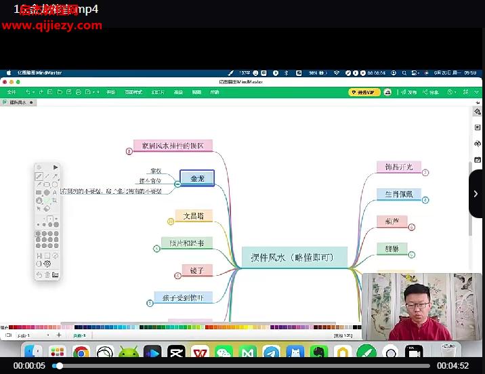Open Chrome from the macOS dock
This screenshot has width=485, height=374.
click(81, 352)
